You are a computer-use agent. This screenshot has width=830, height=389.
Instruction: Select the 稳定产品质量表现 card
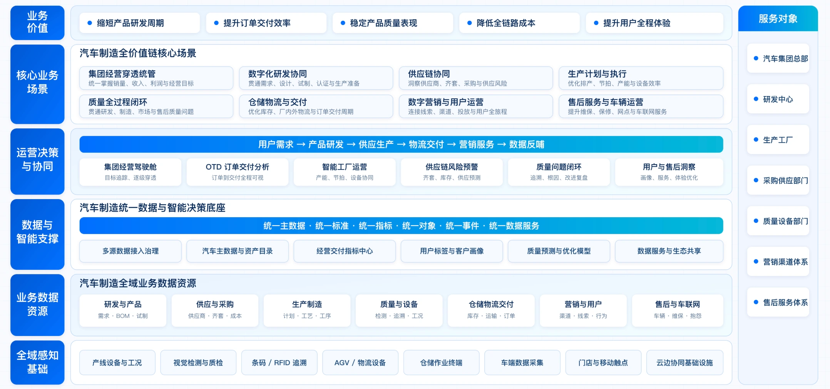click(393, 23)
